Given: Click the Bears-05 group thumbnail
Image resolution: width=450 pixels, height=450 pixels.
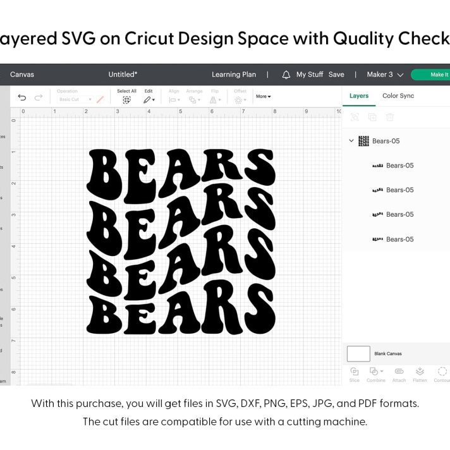Looking at the screenshot, I should [x=363, y=141].
